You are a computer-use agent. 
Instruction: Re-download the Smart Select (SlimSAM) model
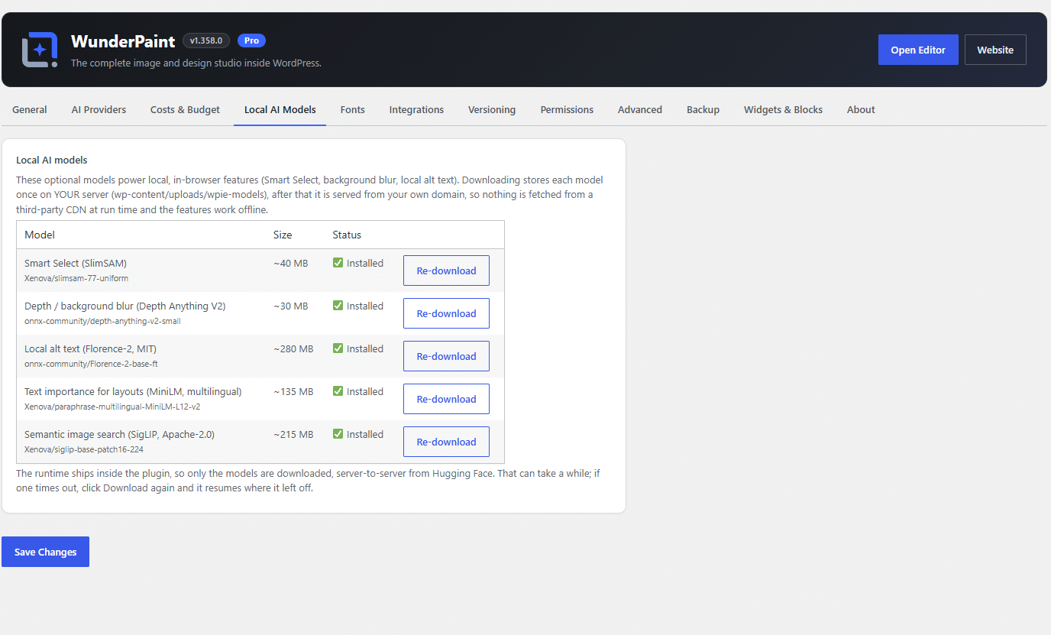(x=446, y=271)
